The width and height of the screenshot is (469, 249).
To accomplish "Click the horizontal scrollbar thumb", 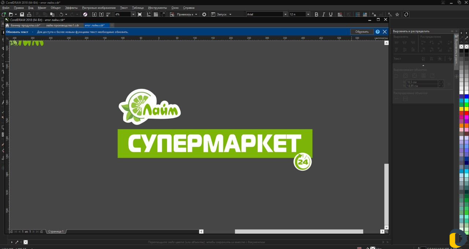I will pos(299,231).
